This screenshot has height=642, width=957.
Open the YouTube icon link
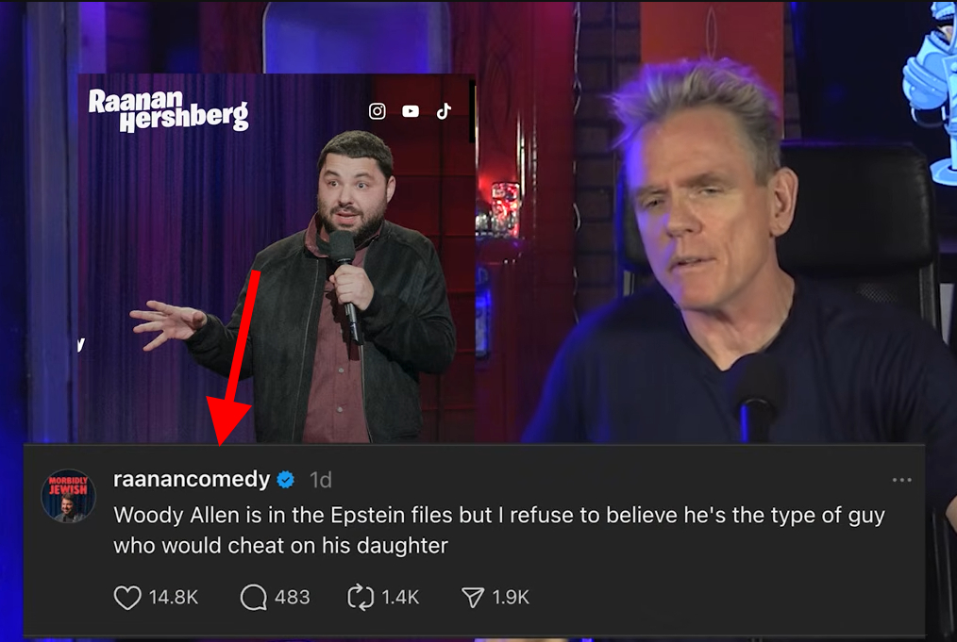pos(411,111)
